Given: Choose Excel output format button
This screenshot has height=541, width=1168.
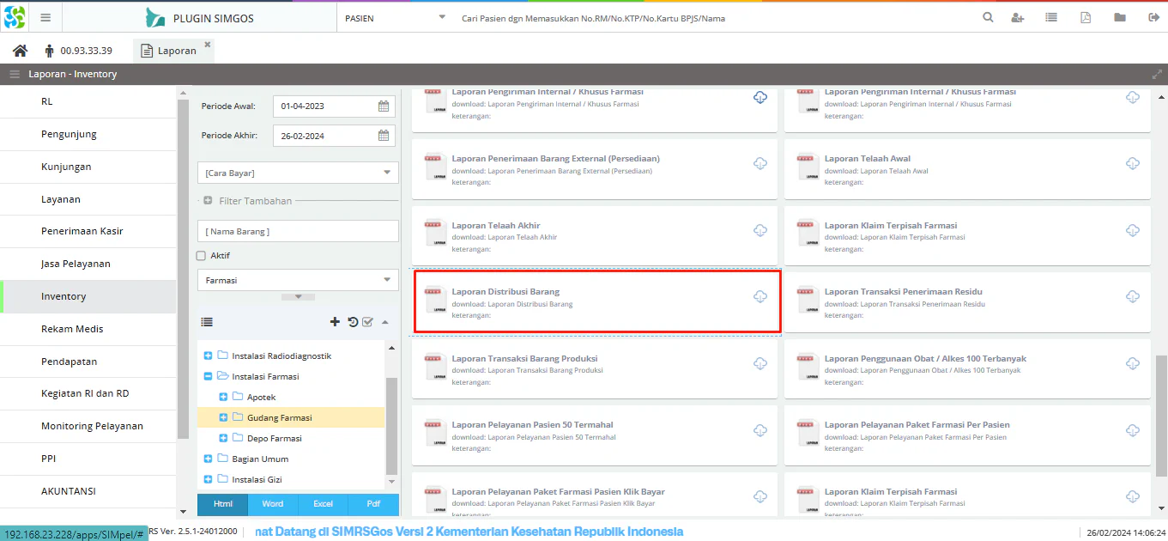Looking at the screenshot, I should coord(323,504).
